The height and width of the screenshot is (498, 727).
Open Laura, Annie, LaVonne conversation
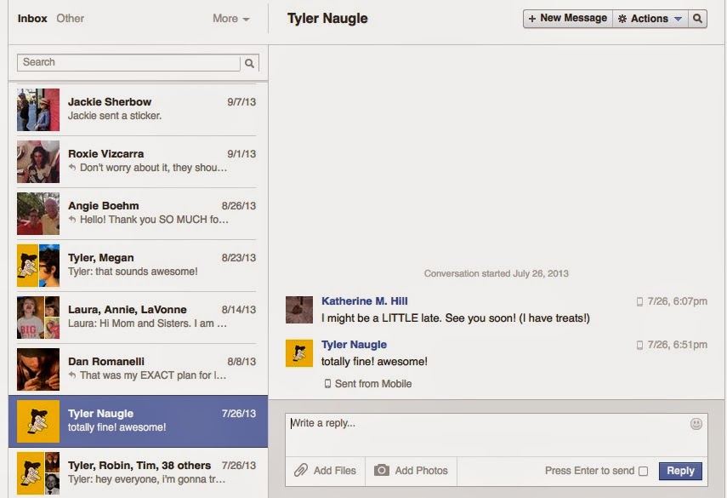pyautogui.click(x=137, y=318)
